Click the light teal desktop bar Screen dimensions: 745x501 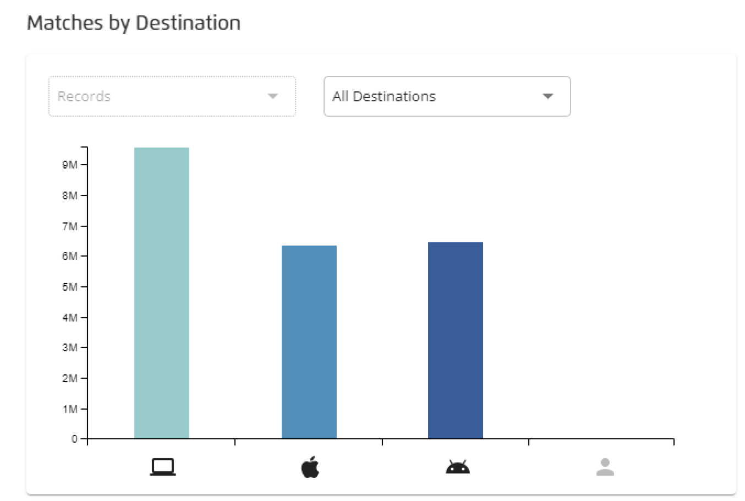pos(162,293)
